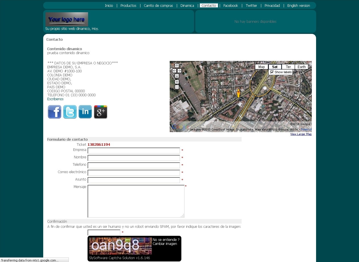Open the Facebook social icon

click(x=55, y=112)
